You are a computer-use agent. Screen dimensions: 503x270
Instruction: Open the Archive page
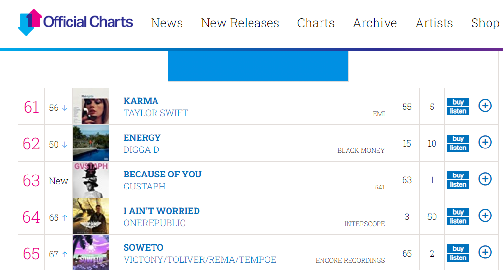(x=375, y=23)
